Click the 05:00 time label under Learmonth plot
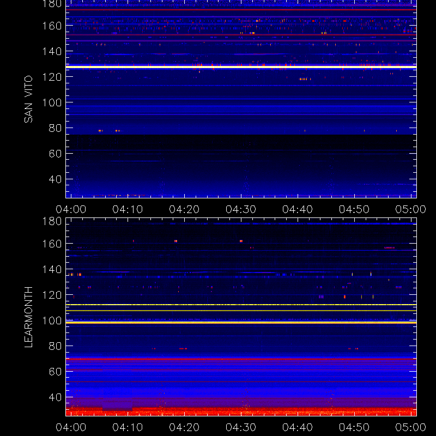 (411, 427)
